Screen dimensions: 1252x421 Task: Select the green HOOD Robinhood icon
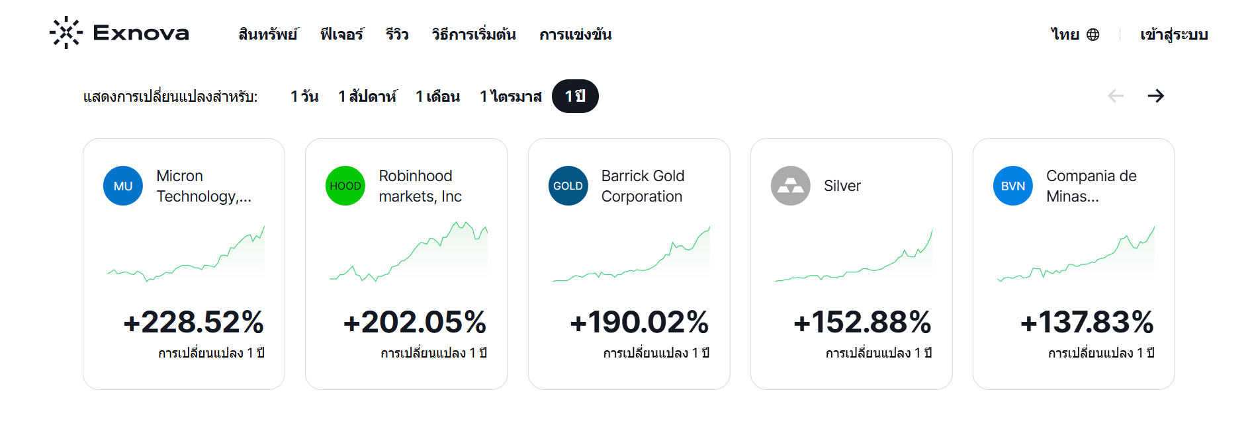[345, 186]
